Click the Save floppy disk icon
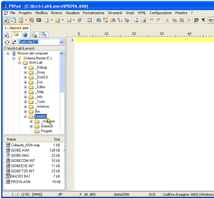214x199 pixels. point(69,21)
